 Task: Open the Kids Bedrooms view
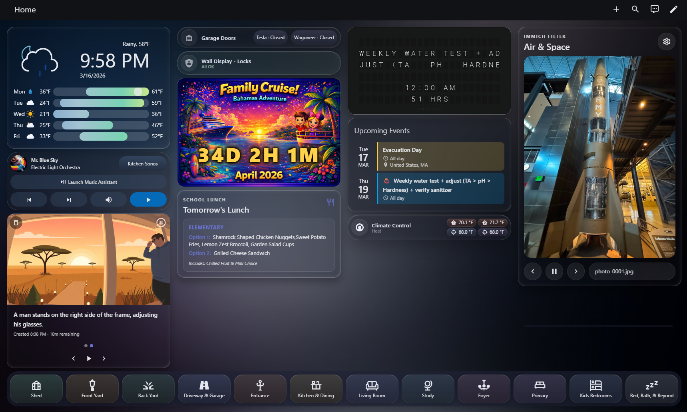[595, 388]
